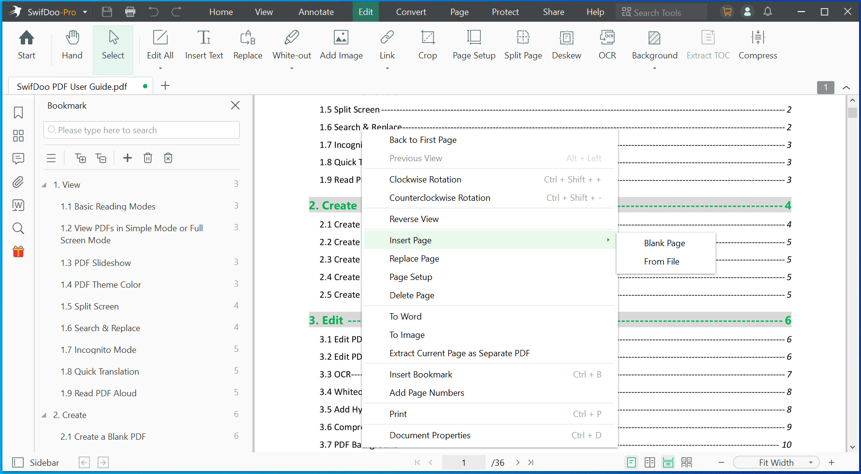Image resolution: width=861 pixels, height=474 pixels.
Task: Click the Redo arrow icon
Action: [176, 12]
